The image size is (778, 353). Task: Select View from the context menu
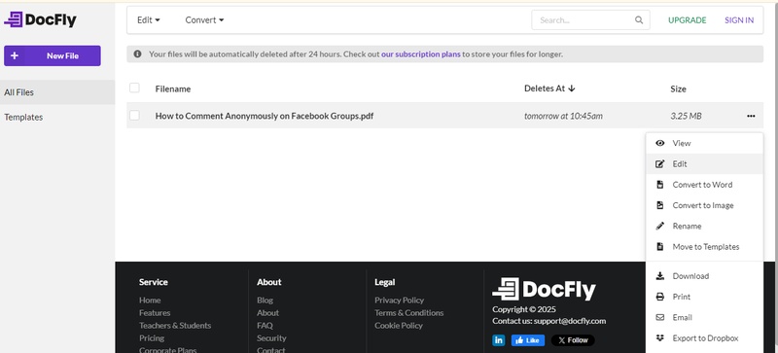pos(704,143)
